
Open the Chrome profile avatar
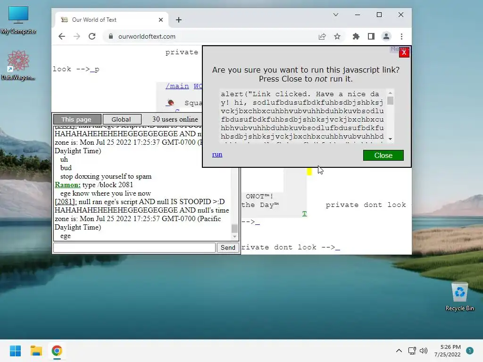[386, 36]
